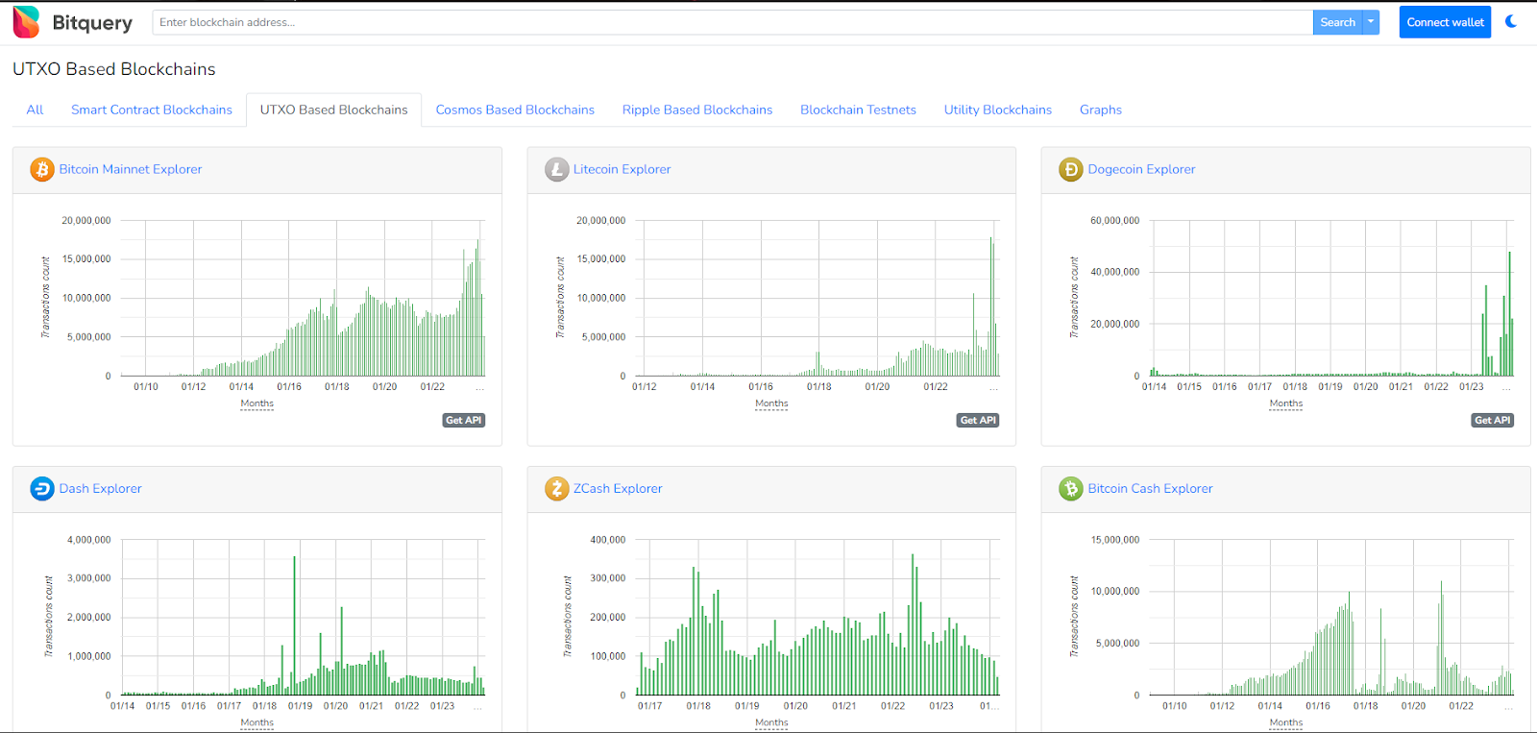
Task: Click the ZCash coin icon
Action: pyautogui.click(x=557, y=488)
